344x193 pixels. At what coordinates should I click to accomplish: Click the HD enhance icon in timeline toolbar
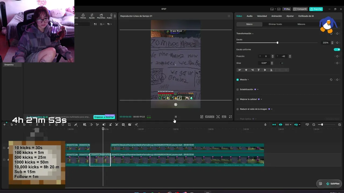(123, 125)
